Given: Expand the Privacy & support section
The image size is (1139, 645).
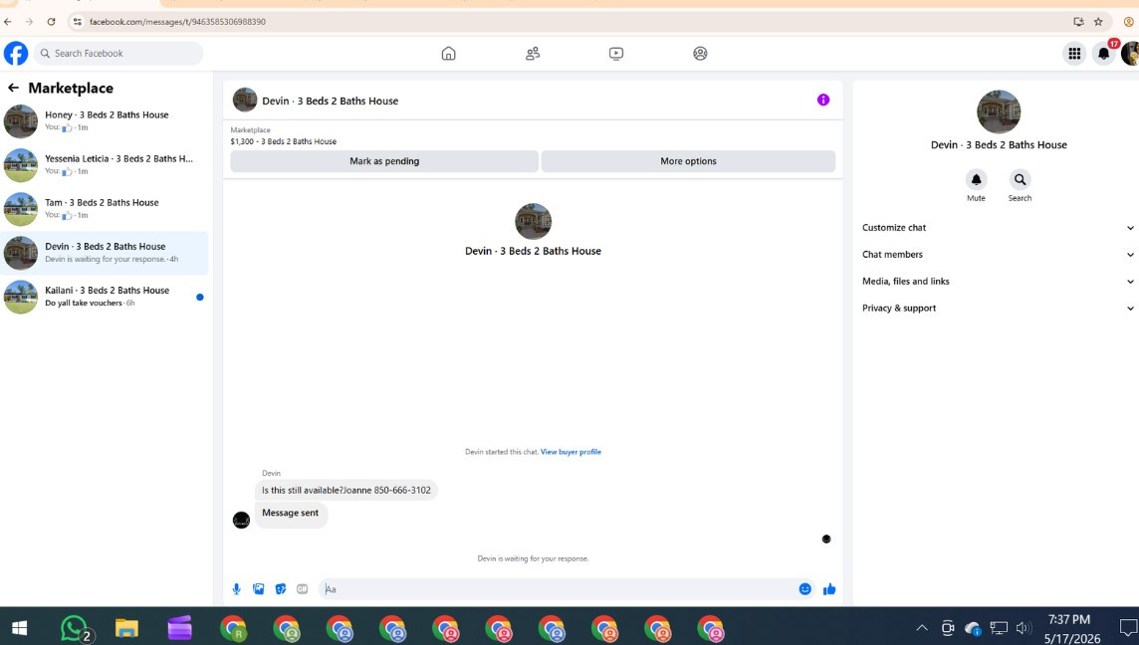Looking at the screenshot, I should 998,308.
